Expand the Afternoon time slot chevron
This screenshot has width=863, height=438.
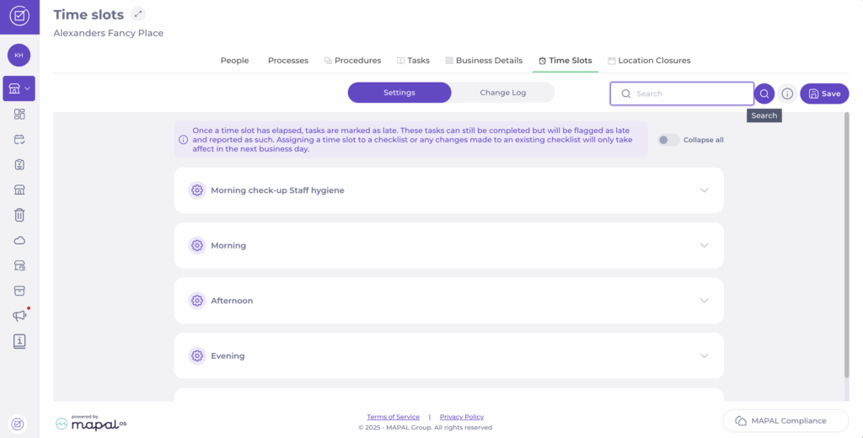coord(705,301)
